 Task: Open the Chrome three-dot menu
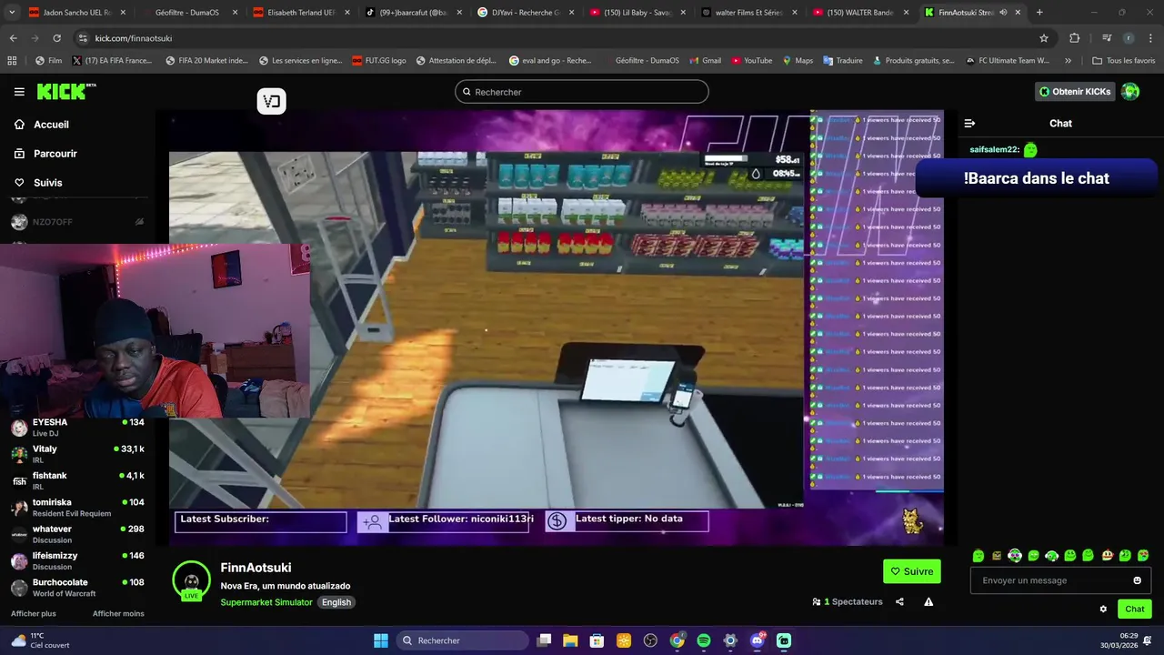[1149, 38]
